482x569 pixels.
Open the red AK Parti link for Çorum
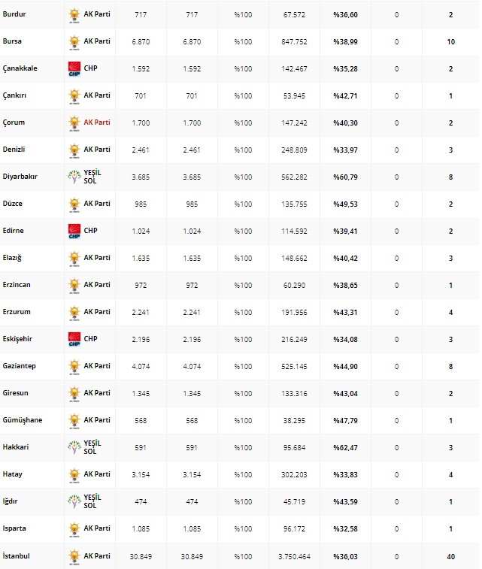pos(97,123)
